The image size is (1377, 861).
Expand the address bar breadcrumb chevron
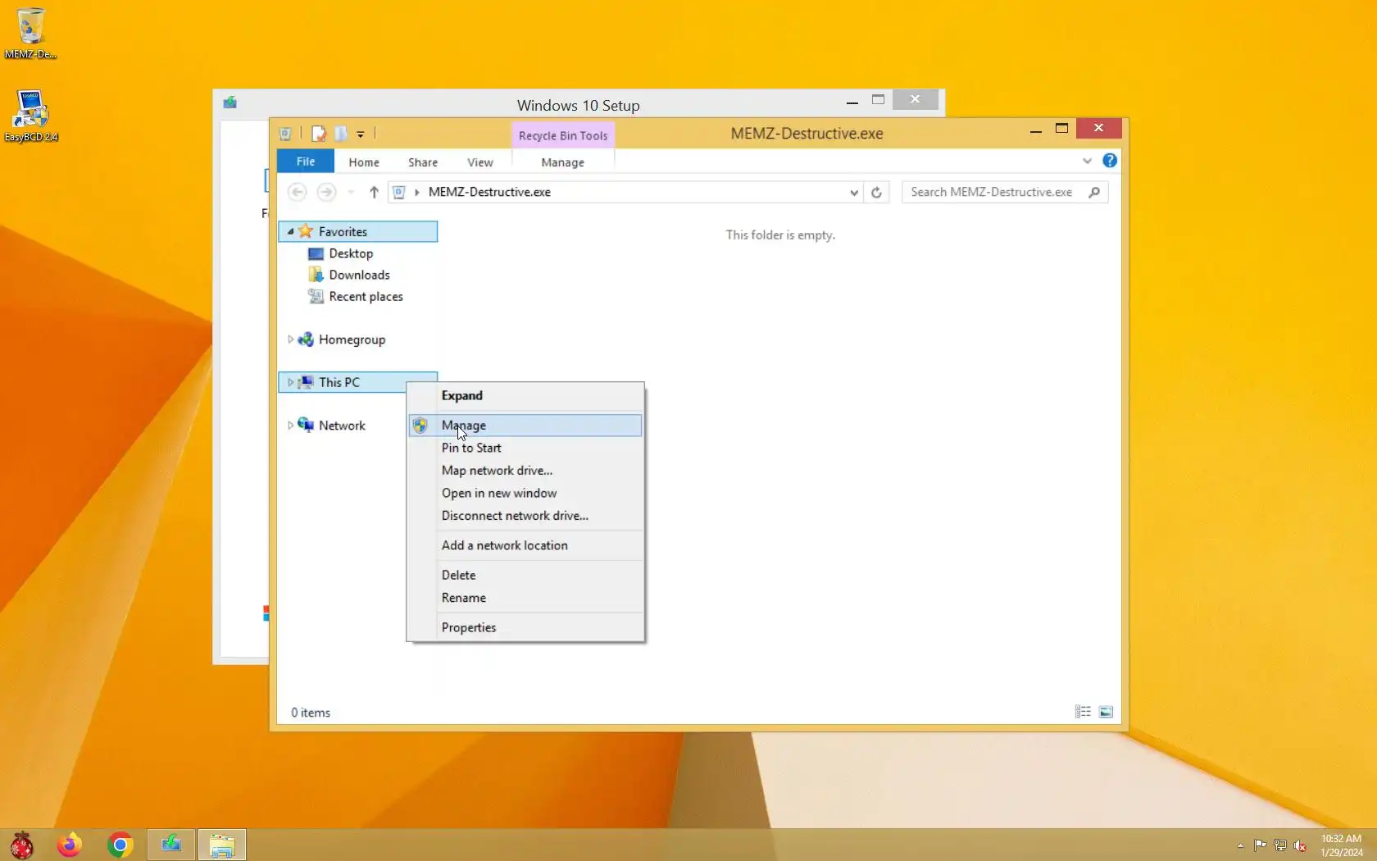(x=417, y=192)
